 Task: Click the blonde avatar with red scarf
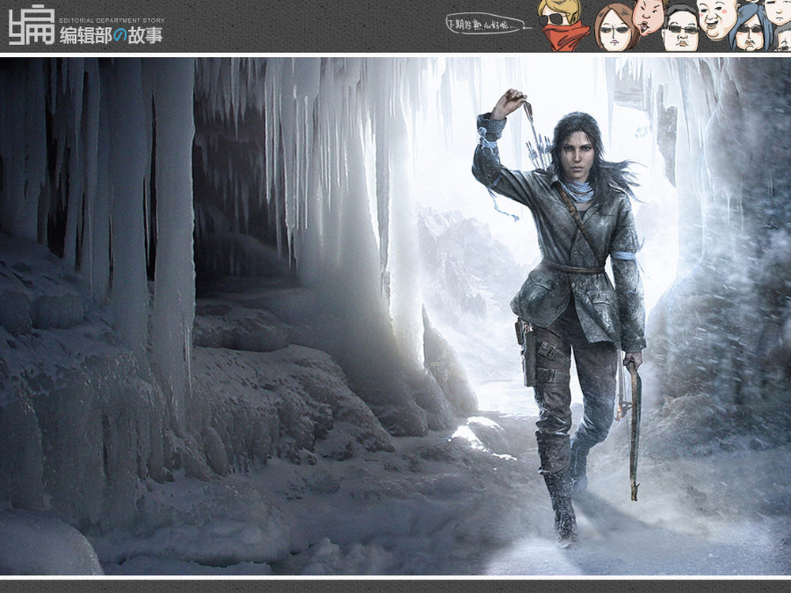(x=562, y=25)
